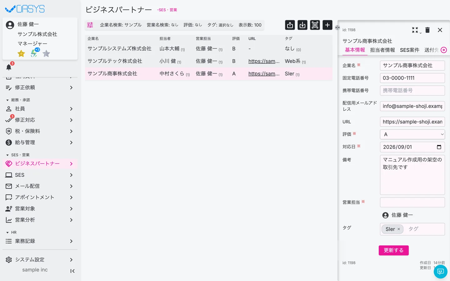Expand the アポイントメント chevron
The height and width of the screenshot is (281, 450).
pos(71,197)
